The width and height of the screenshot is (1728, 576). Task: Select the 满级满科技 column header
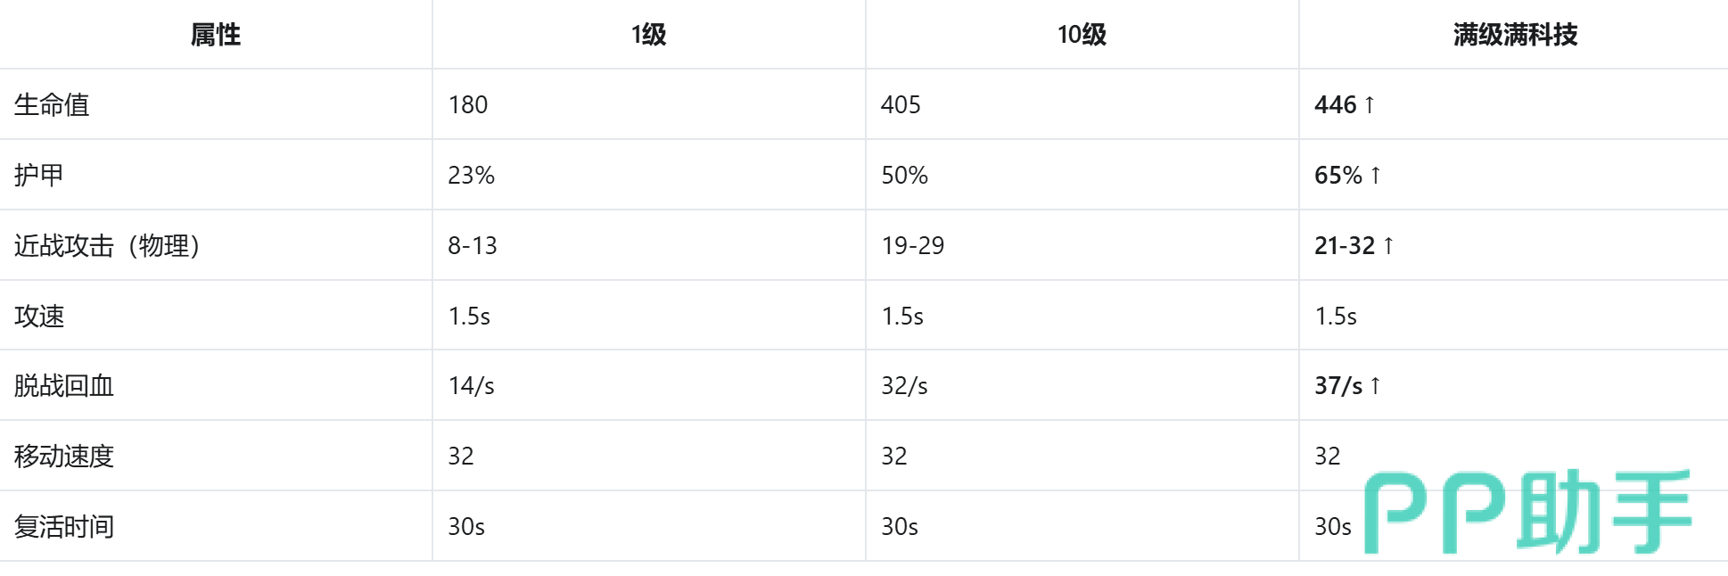pyautogui.click(x=1515, y=35)
